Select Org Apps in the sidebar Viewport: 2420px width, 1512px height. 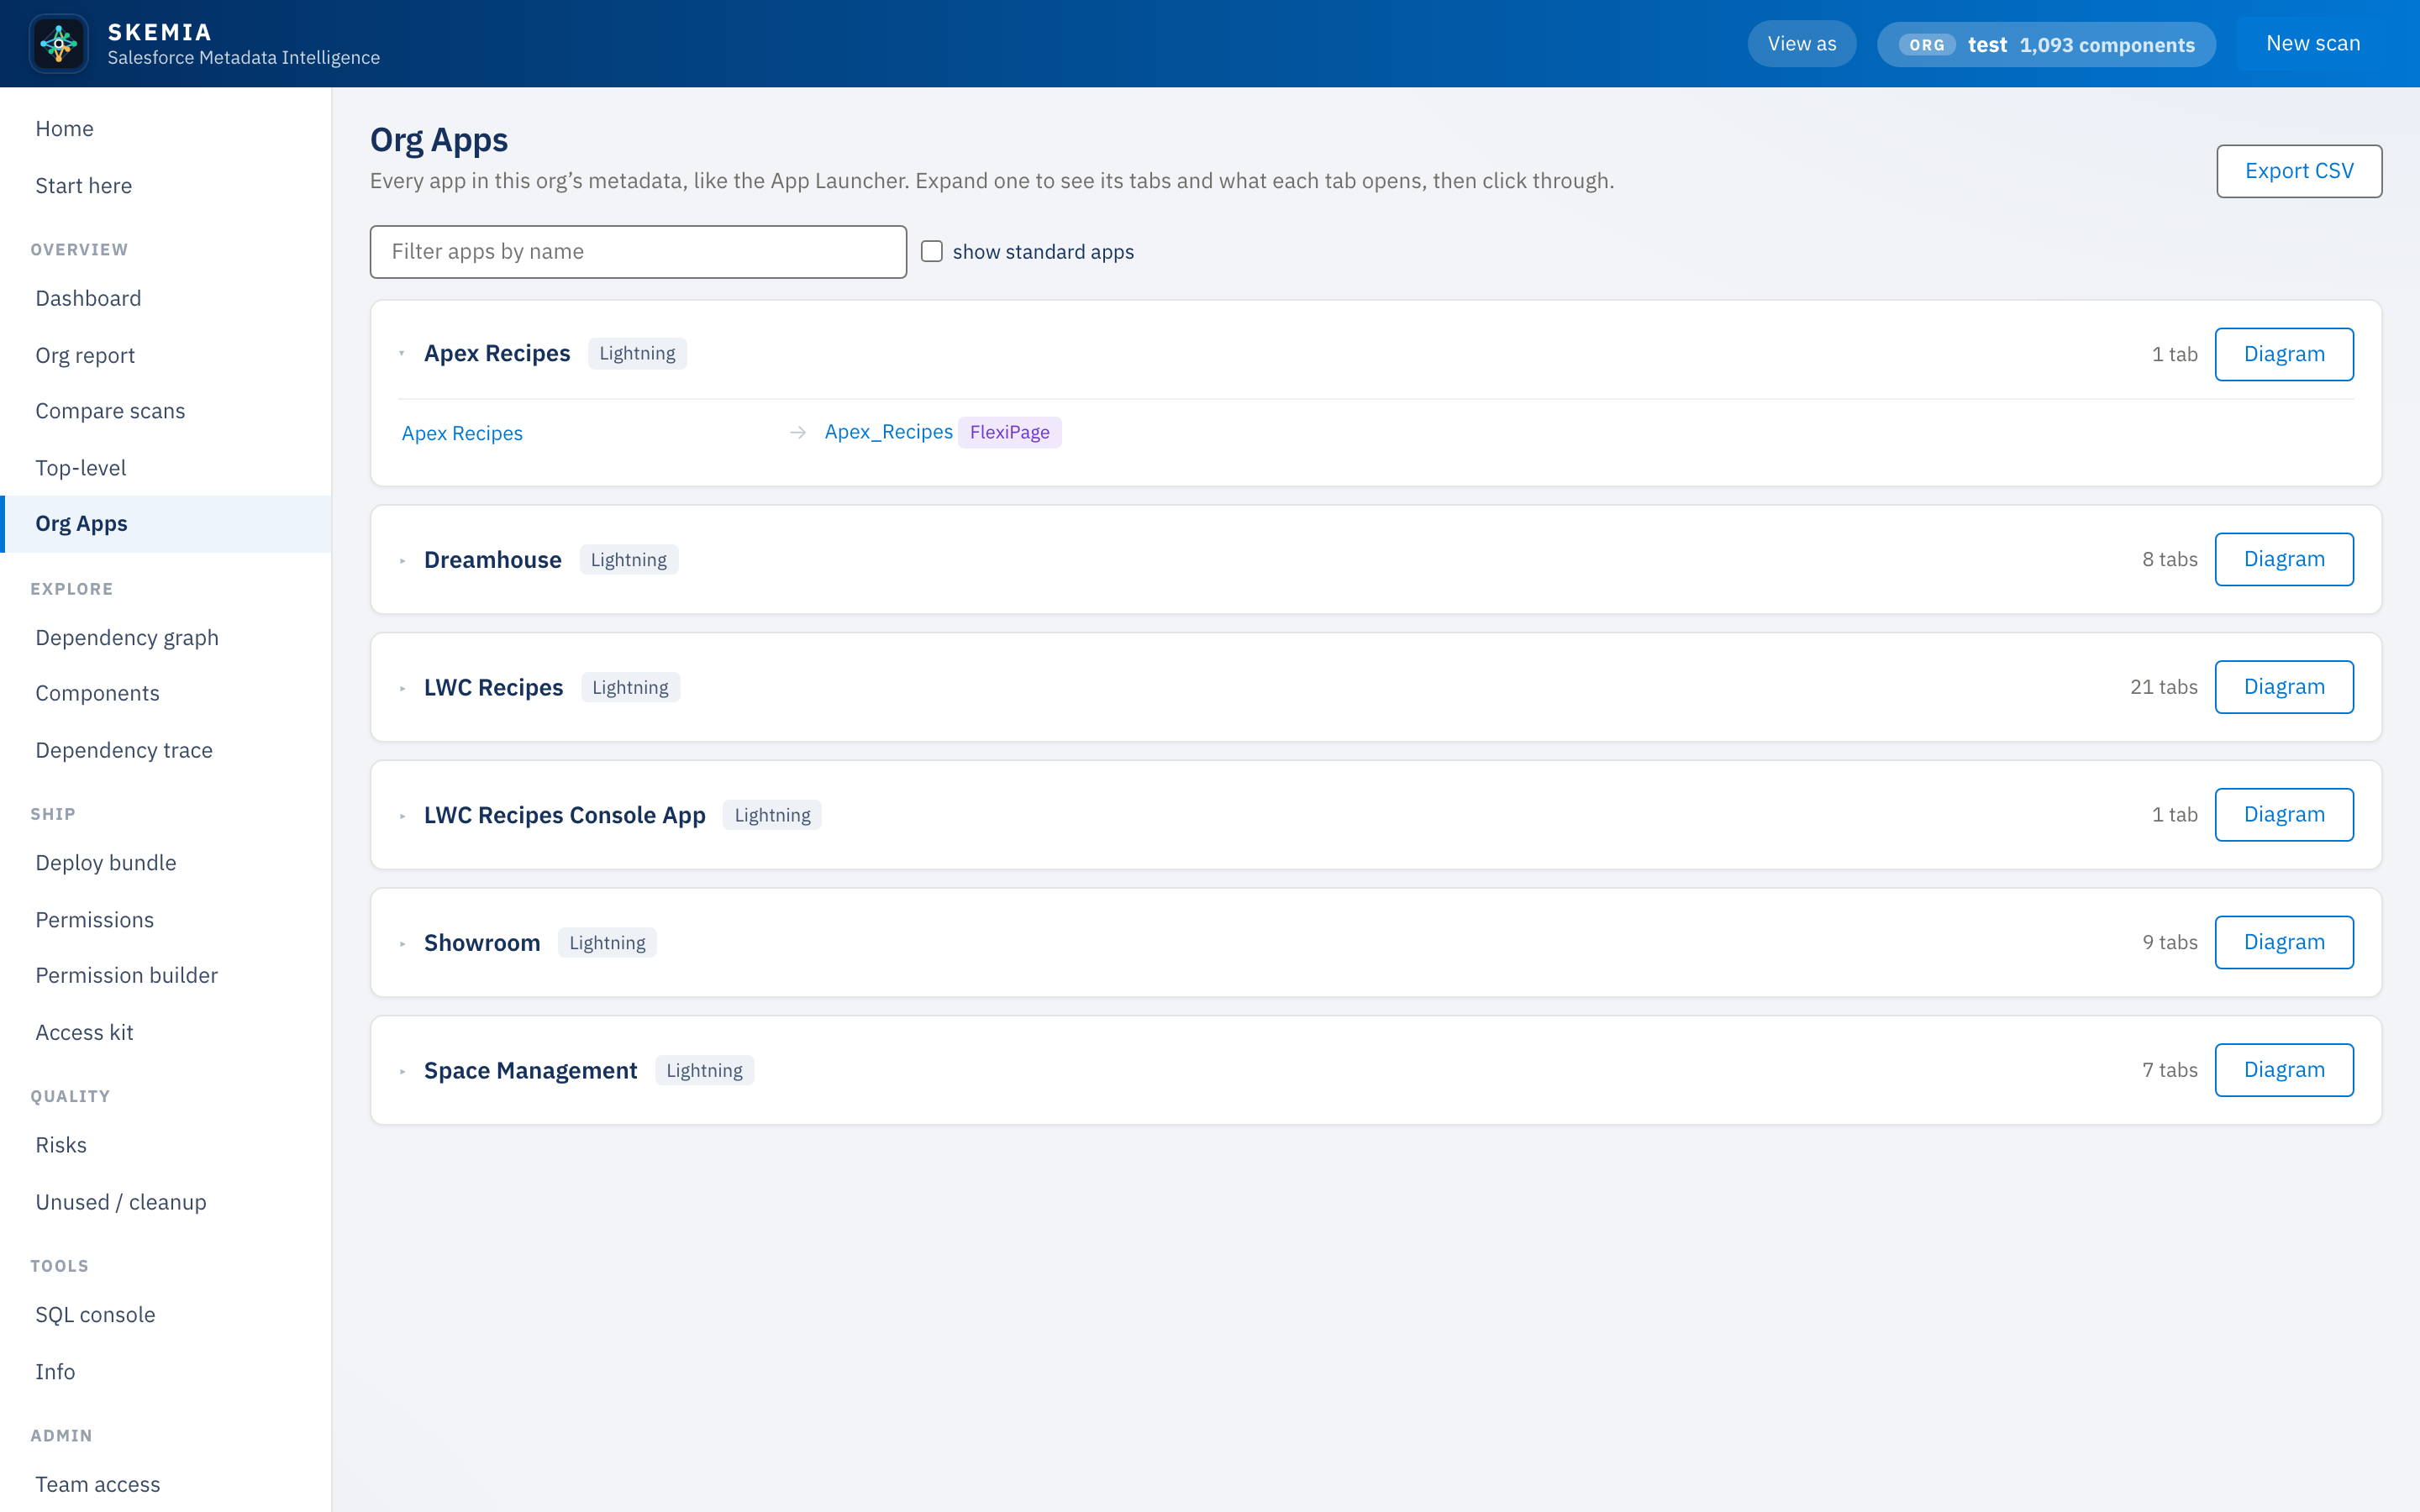coord(166,524)
